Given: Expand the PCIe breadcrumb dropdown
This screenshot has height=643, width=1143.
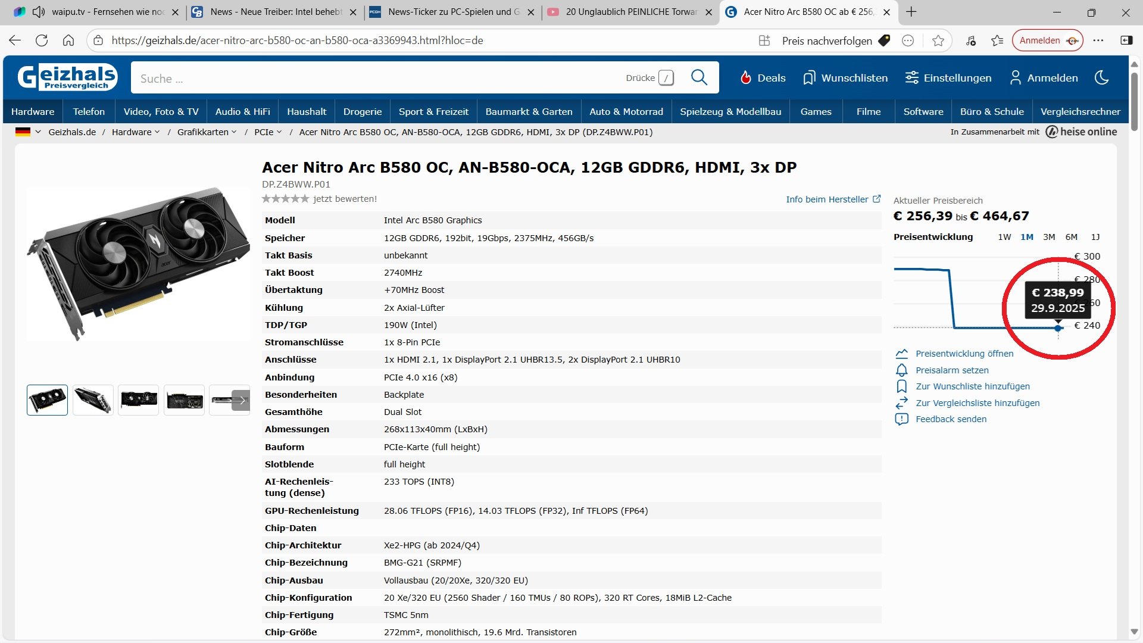Looking at the screenshot, I should click(279, 132).
